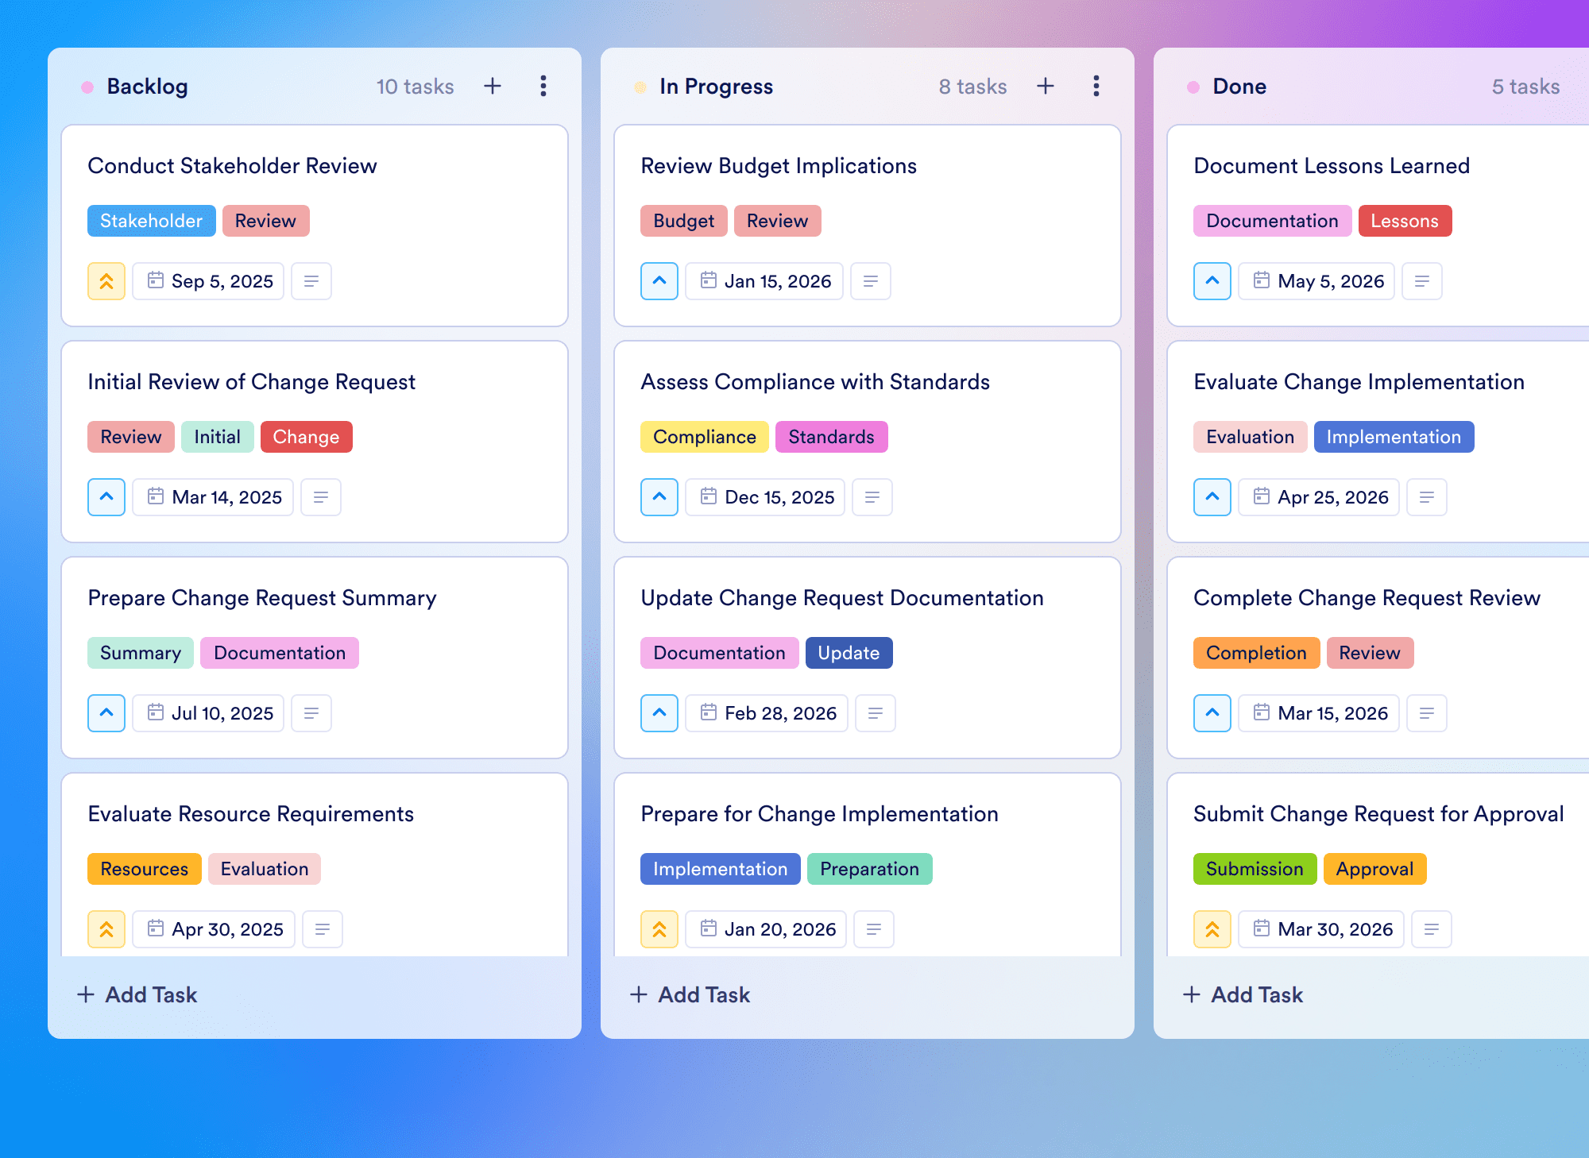Select the Stakeholder tag

[151, 221]
